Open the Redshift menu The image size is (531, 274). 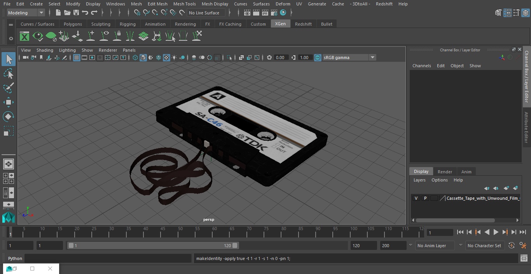tap(384, 4)
